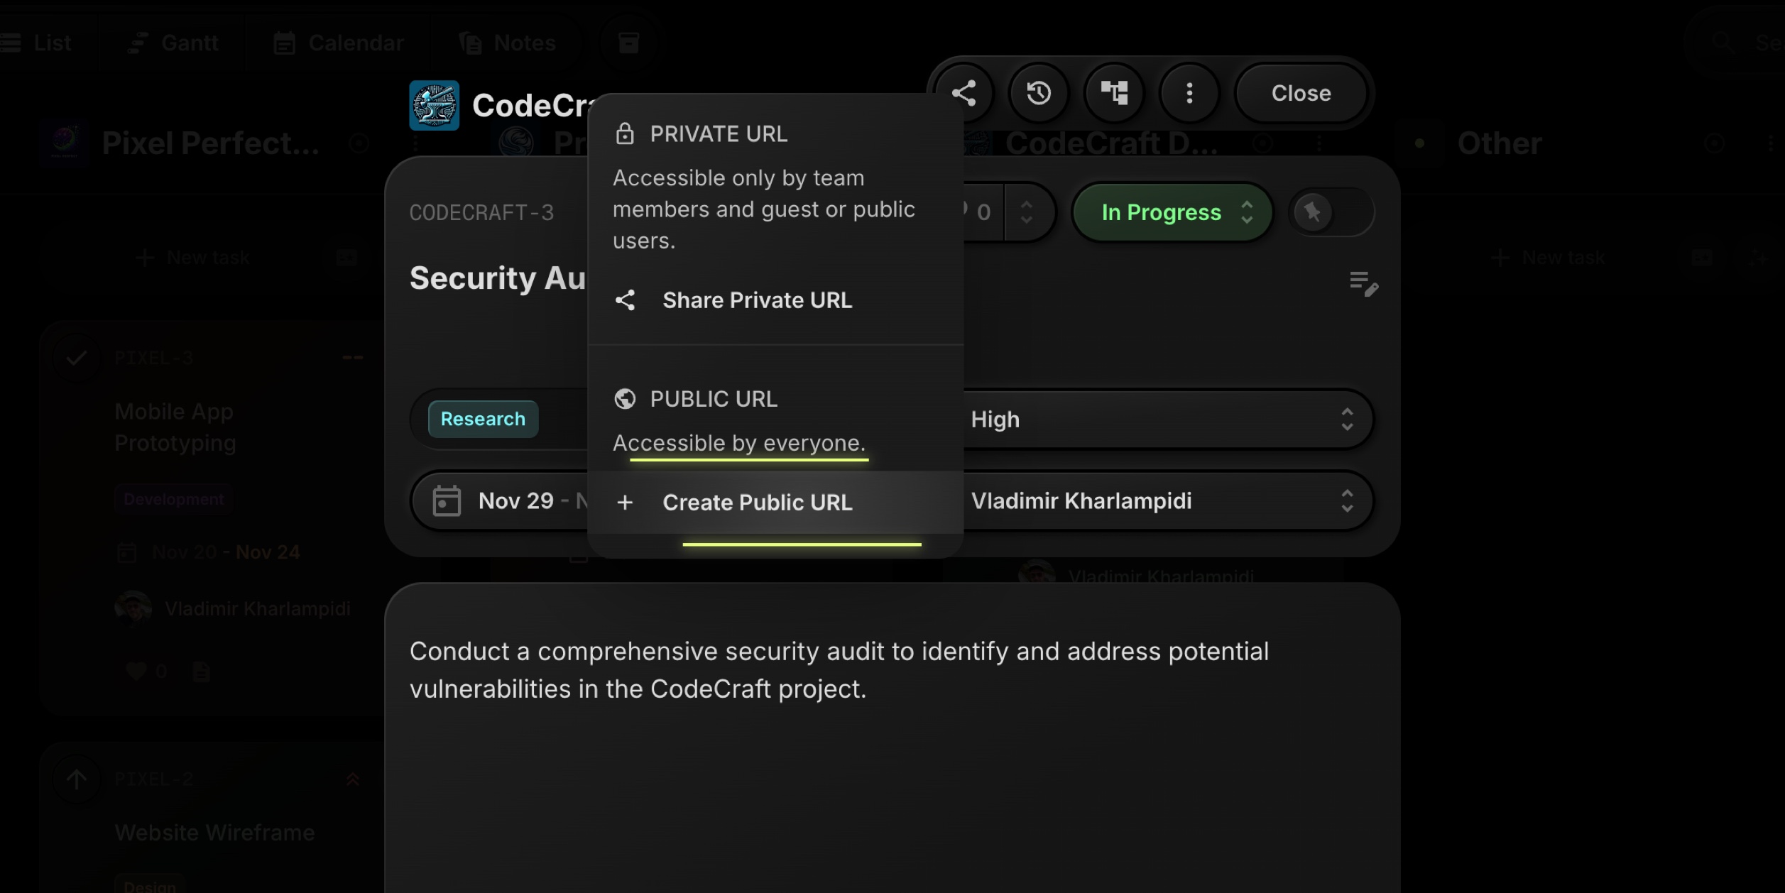Switch to the Notes view
The image size is (1785, 893).
click(507, 41)
